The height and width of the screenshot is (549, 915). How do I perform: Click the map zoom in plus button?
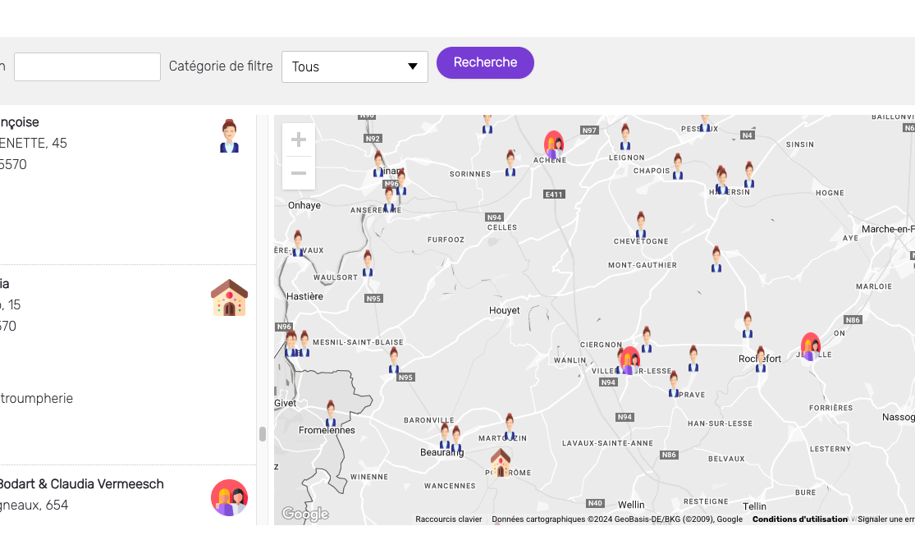click(x=299, y=140)
